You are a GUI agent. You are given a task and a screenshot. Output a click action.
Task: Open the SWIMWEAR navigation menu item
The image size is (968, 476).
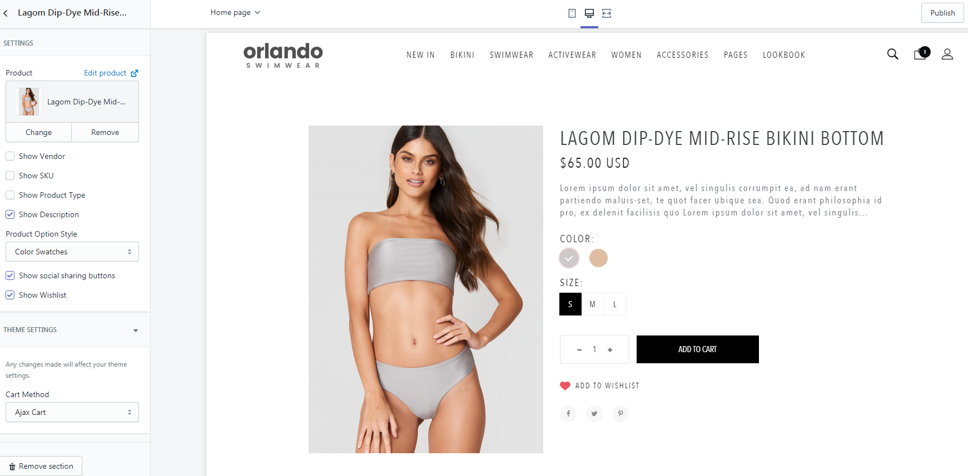(x=512, y=55)
